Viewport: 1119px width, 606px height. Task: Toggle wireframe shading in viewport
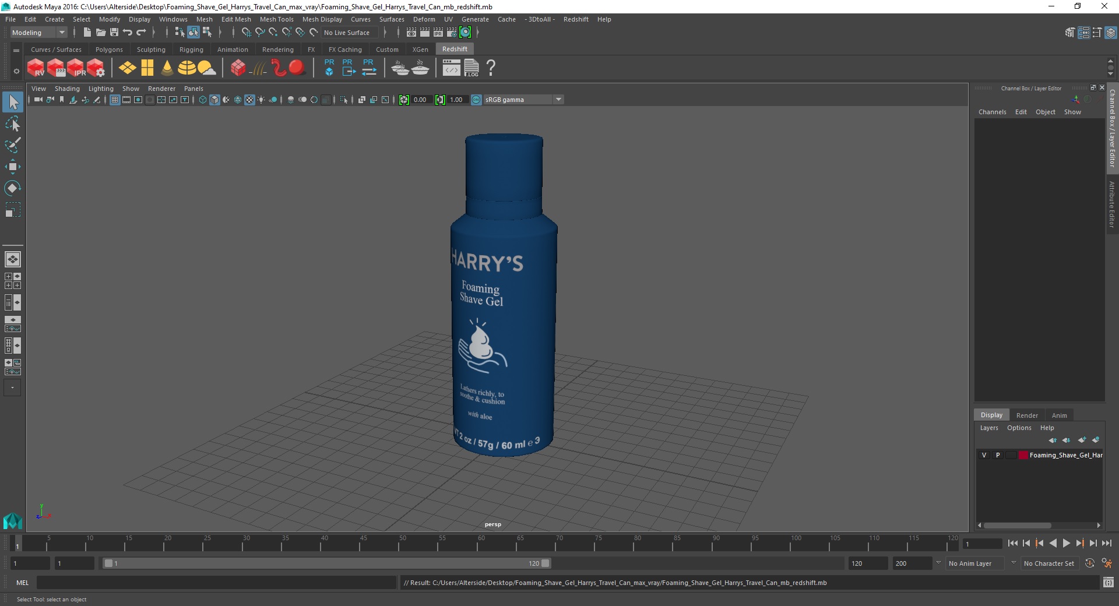[x=203, y=100]
